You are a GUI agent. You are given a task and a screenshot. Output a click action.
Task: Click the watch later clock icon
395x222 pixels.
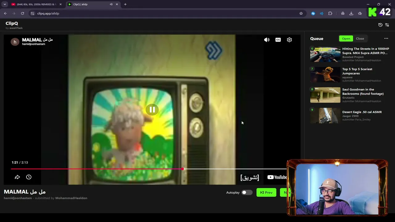pyautogui.click(x=29, y=177)
